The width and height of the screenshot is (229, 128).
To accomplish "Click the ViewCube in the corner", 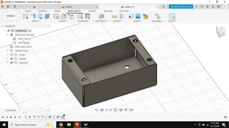I will [x=221, y=31].
